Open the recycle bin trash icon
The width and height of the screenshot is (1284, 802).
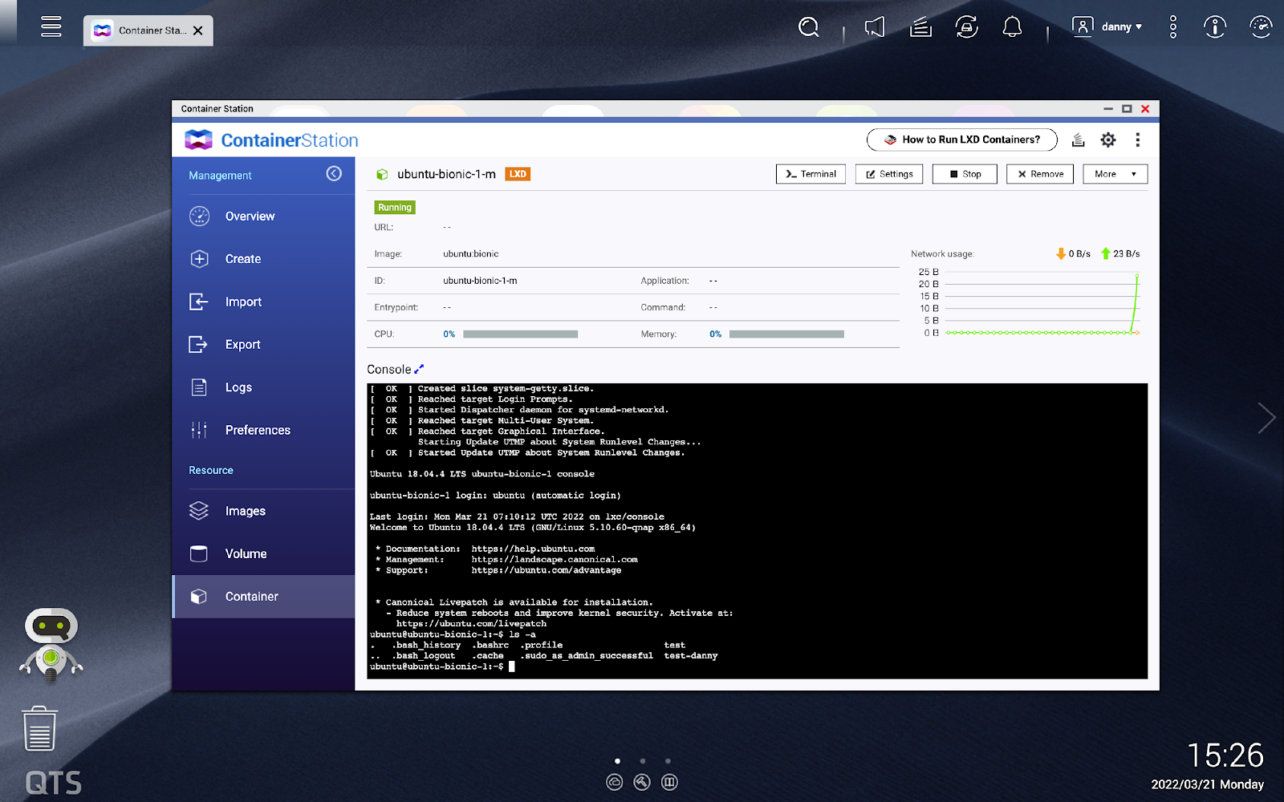pos(39,728)
